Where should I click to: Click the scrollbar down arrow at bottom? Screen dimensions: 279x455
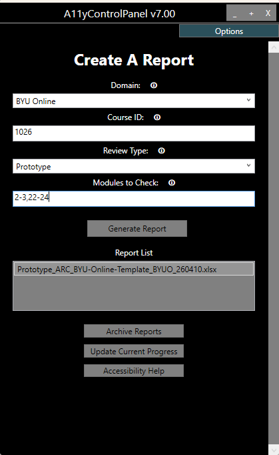[x=274, y=450]
